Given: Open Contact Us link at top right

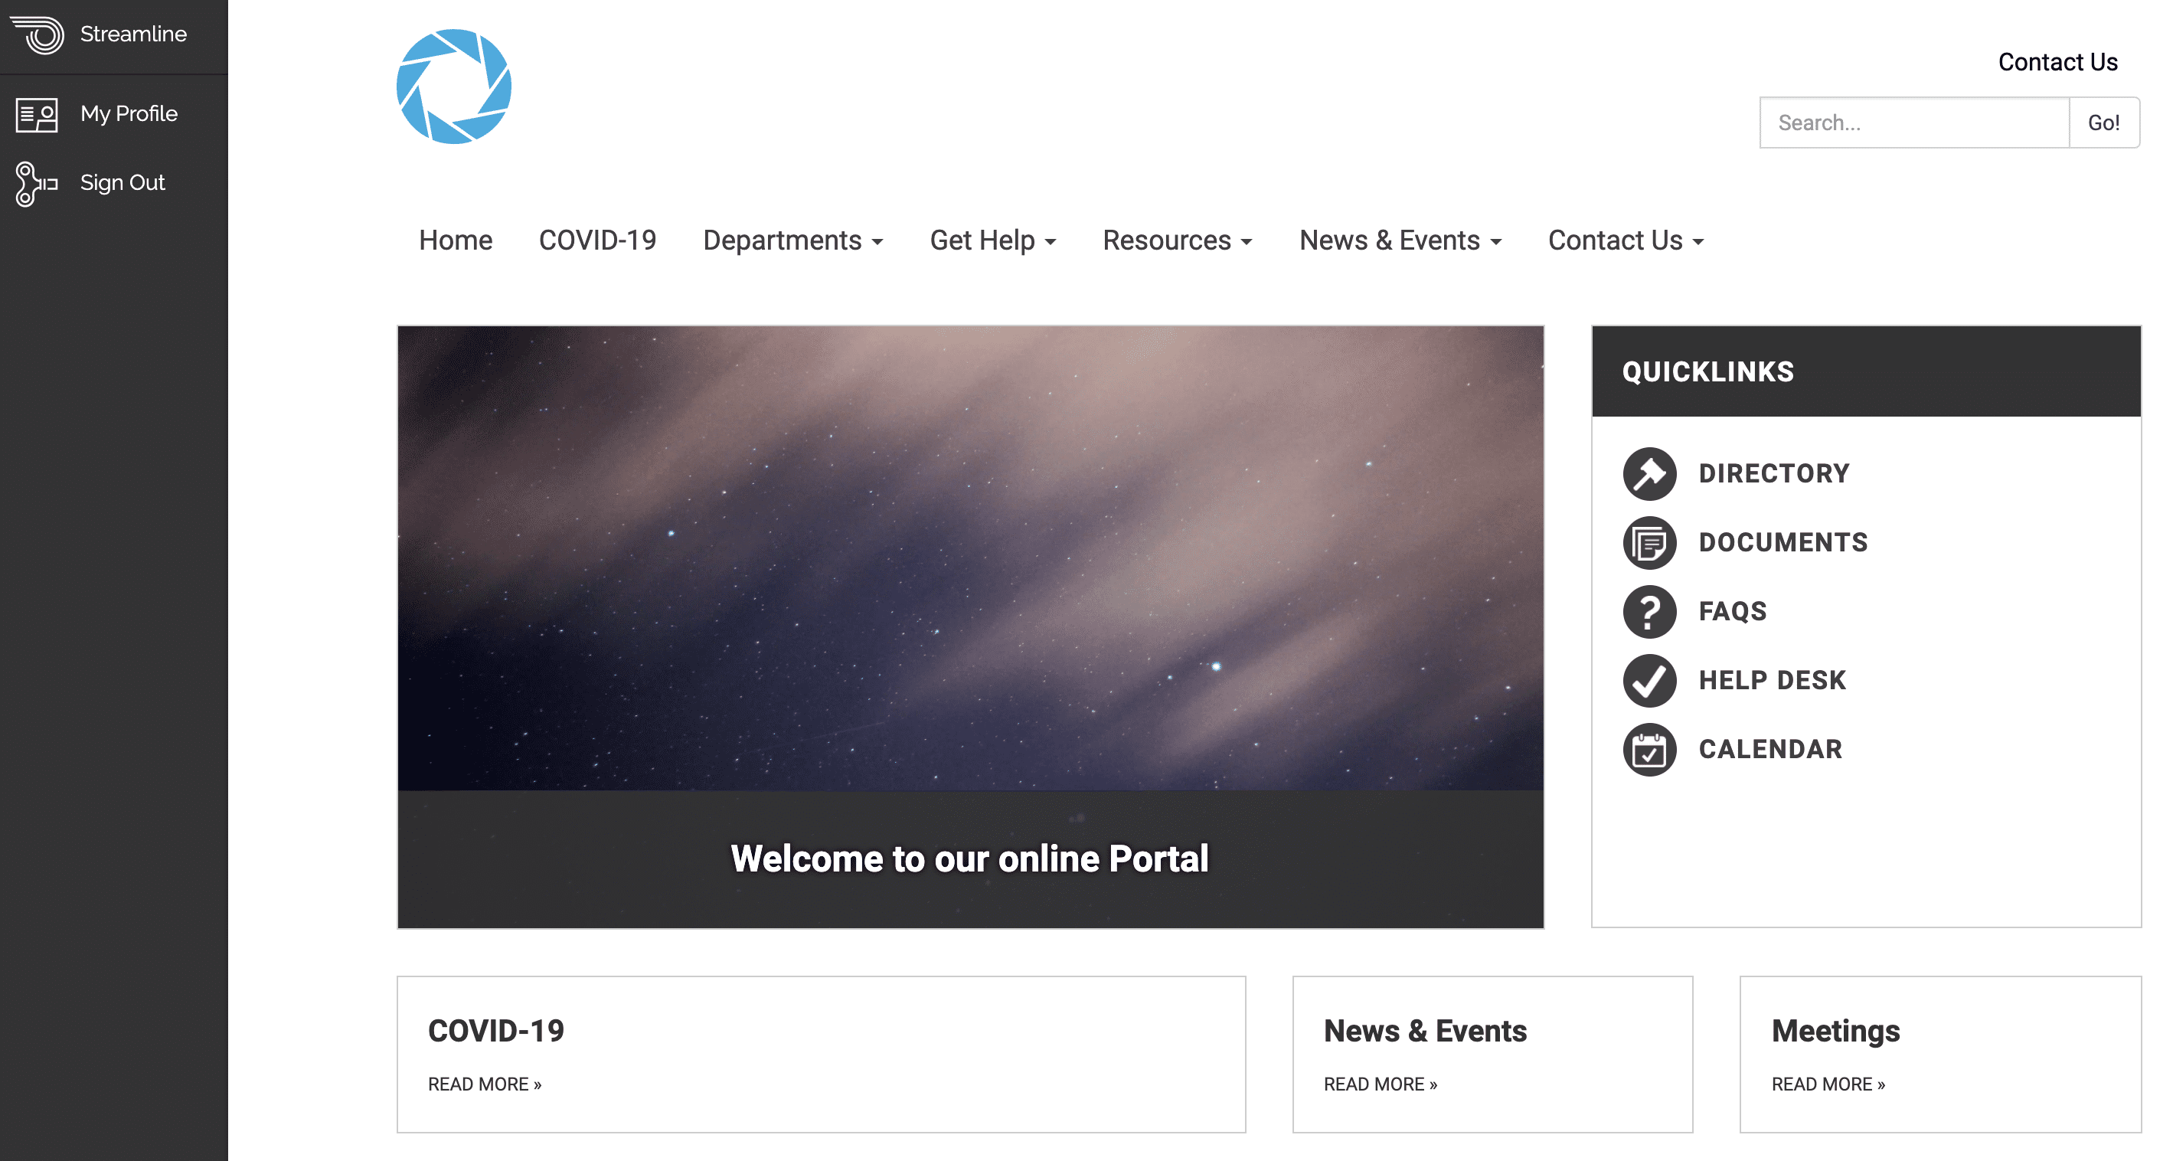Looking at the screenshot, I should (x=2058, y=61).
